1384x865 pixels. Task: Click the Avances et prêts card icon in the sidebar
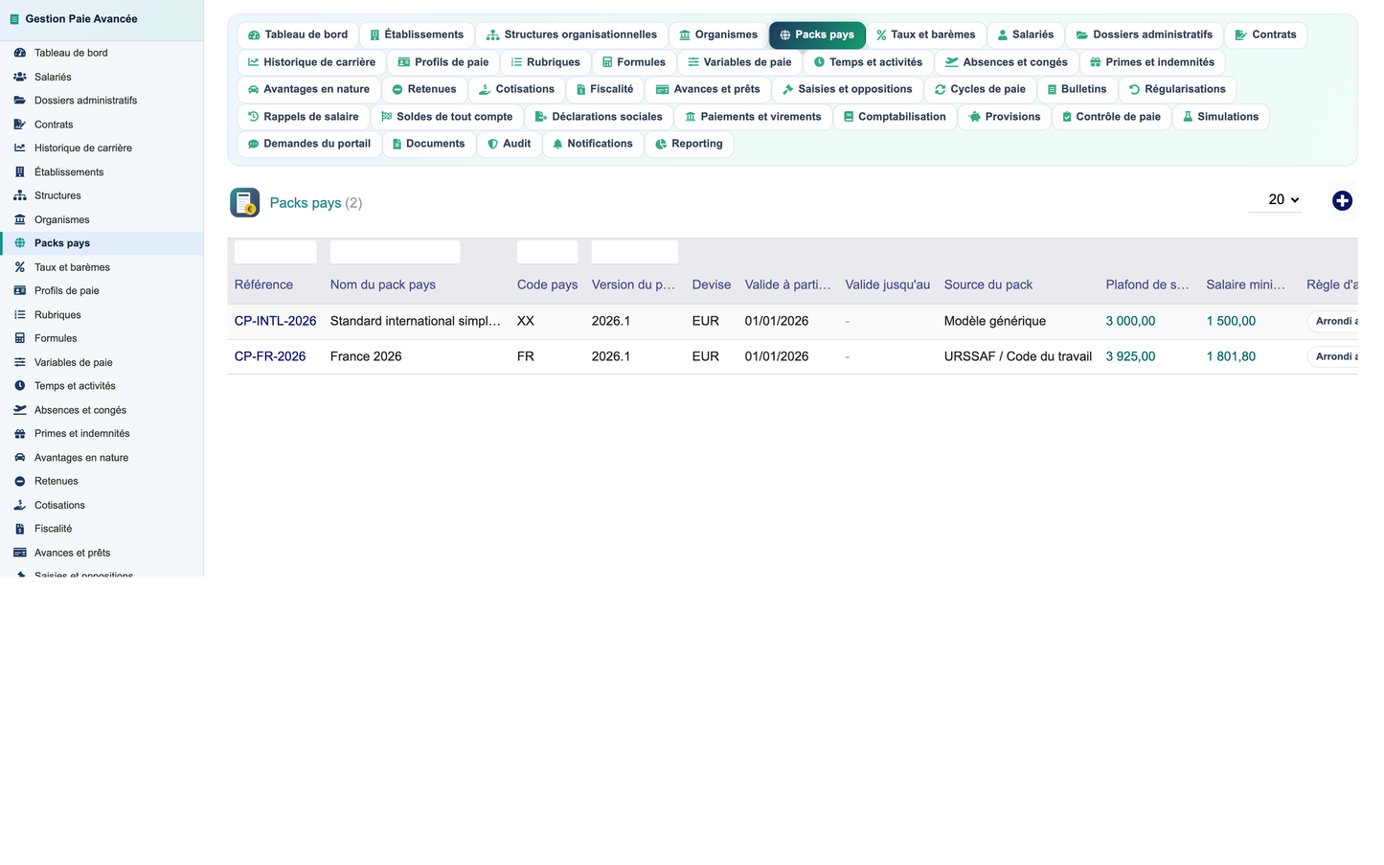(19, 553)
